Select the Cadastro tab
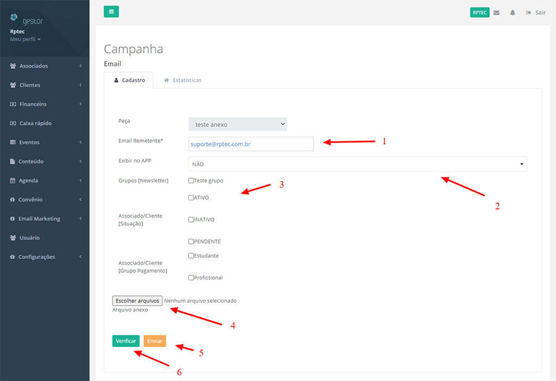The height and width of the screenshot is (381, 556). [129, 80]
